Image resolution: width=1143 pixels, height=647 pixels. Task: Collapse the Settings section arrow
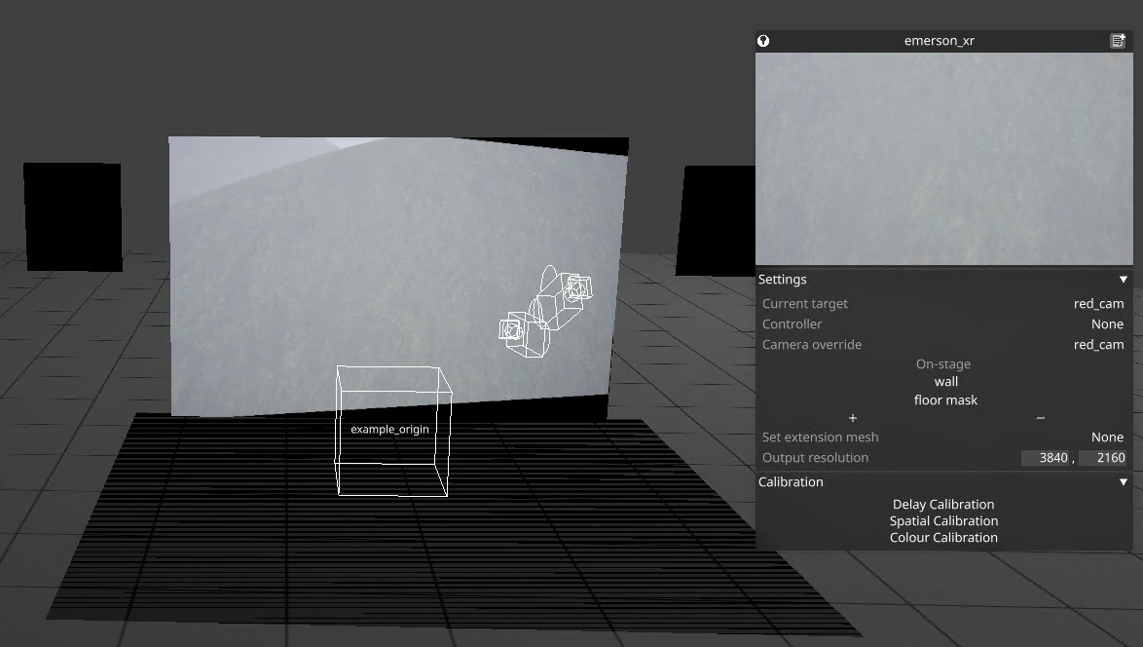[1124, 280]
